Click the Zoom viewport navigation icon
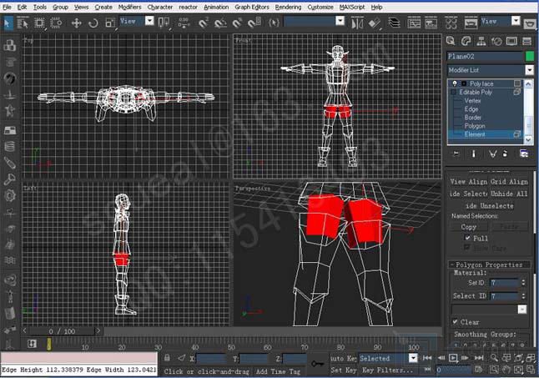The image size is (539, 378). tap(494, 358)
